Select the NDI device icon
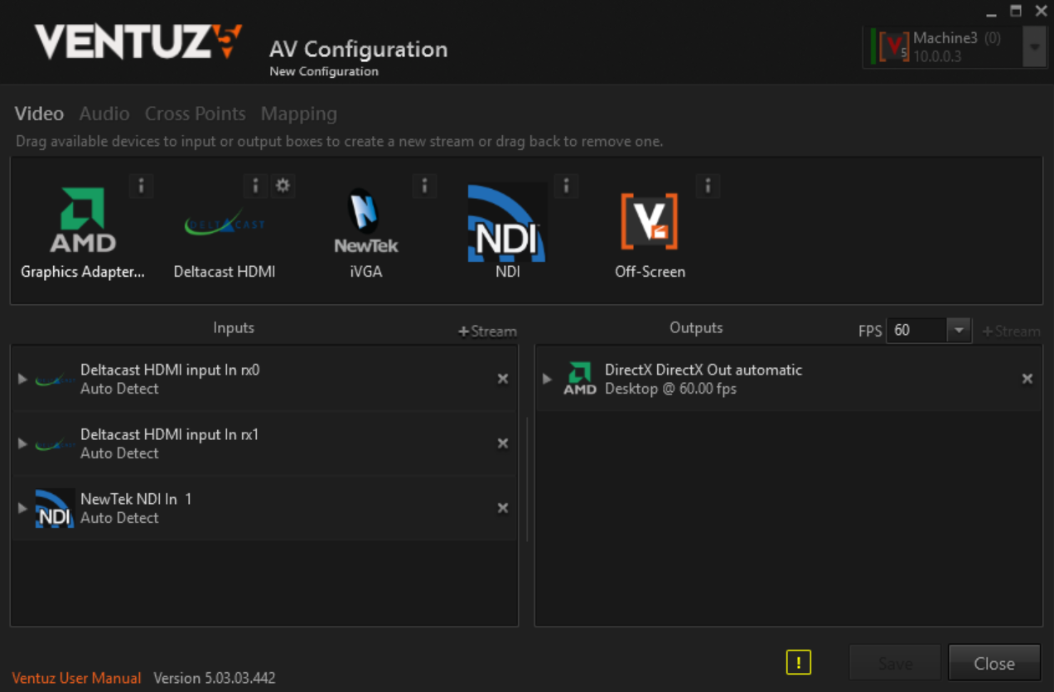This screenshot has height=692, width=1054. coord(507,222)
